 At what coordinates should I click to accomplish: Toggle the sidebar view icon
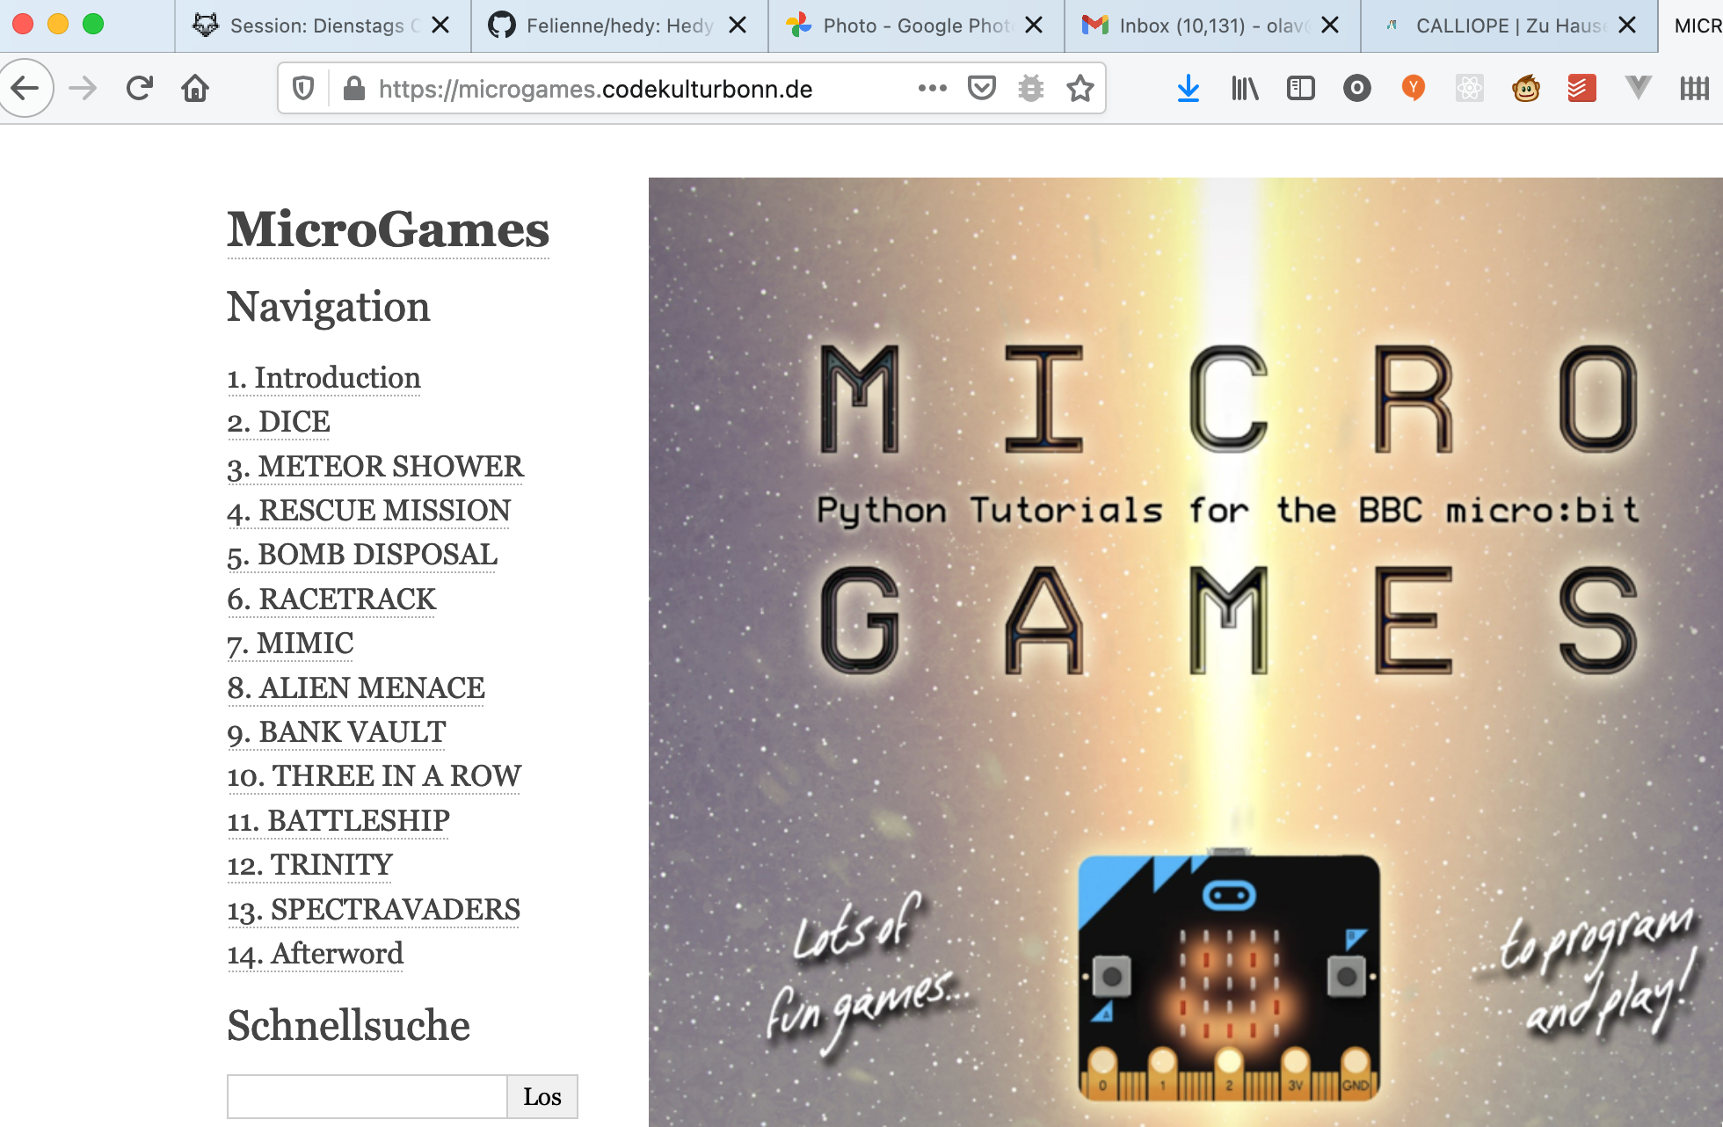[1300, 88]
